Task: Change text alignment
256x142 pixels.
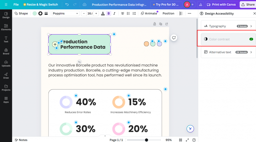Action: coord(122,13)
